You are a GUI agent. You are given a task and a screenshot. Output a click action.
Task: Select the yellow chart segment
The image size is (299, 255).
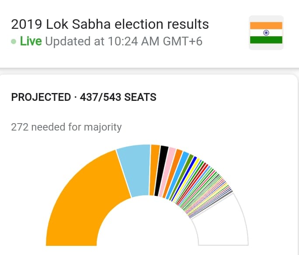[187, 180]
